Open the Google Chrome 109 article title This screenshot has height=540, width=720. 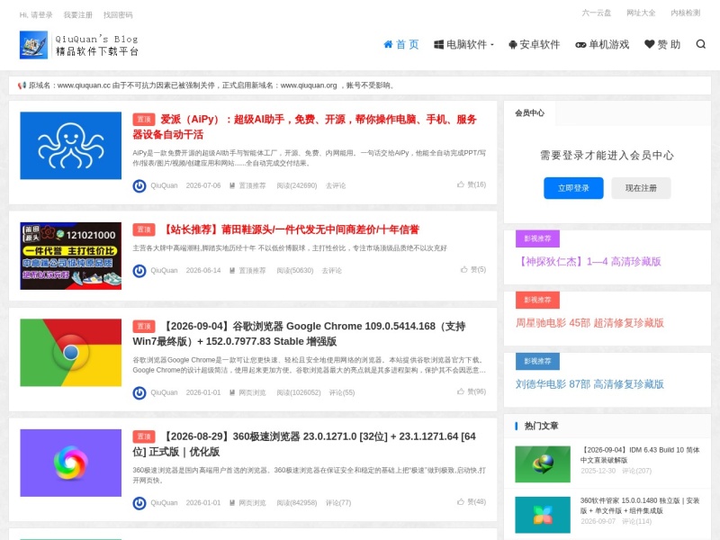[299, 334]
